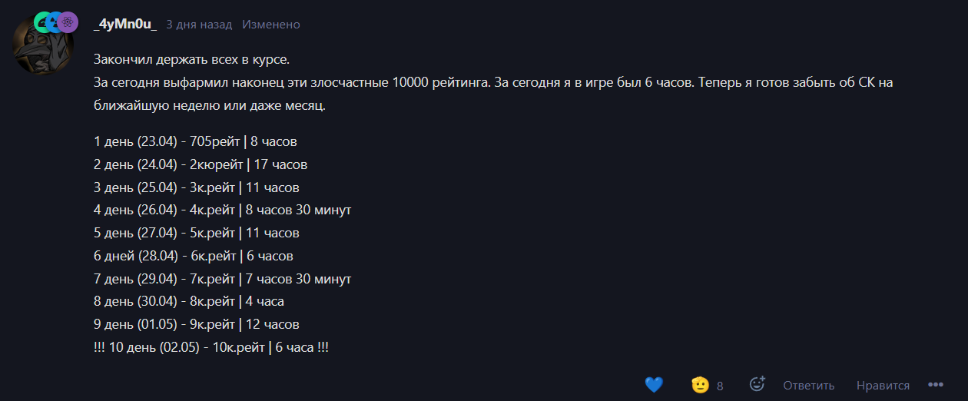
Task: Click the blue heart reaction
Action: point(654,385)
